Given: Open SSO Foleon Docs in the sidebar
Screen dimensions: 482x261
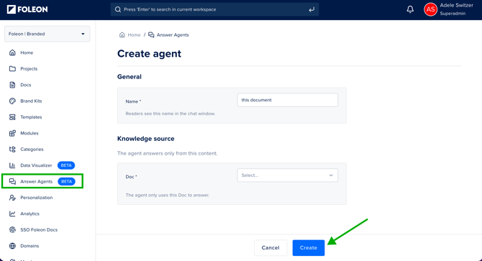Looking at the screenshot, I should point(39,229).
